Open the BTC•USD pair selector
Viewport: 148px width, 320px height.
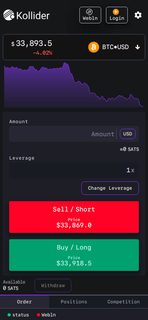click(x=115, y=47)
